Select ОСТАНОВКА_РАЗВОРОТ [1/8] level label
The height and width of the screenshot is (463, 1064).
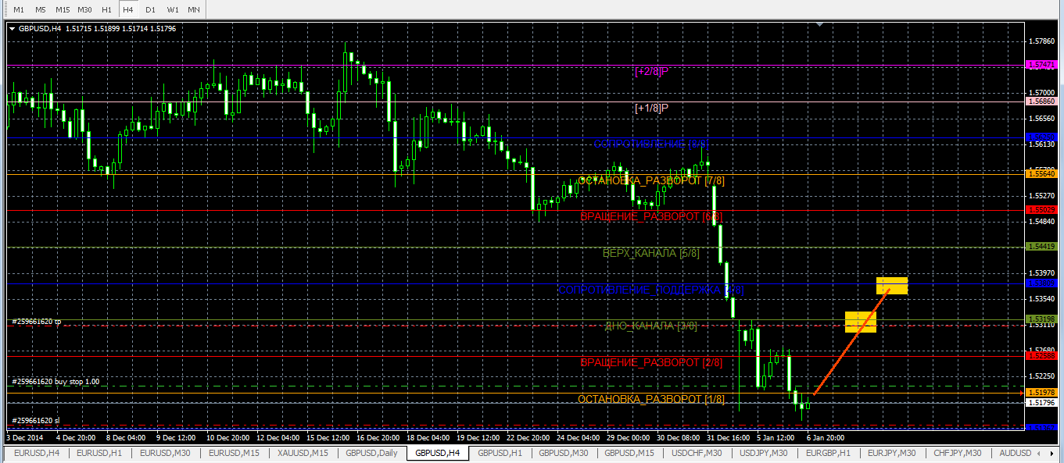tap(651, 399)
